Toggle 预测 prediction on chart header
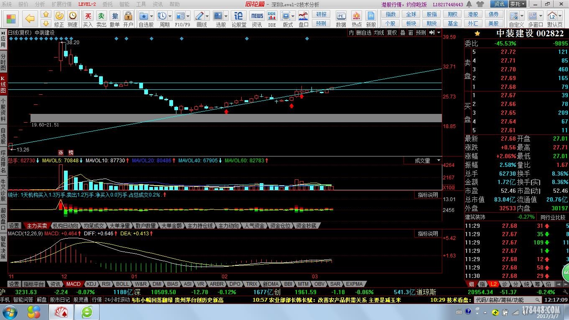The height and width of the screenshot is (320, 569). point(421,33)
